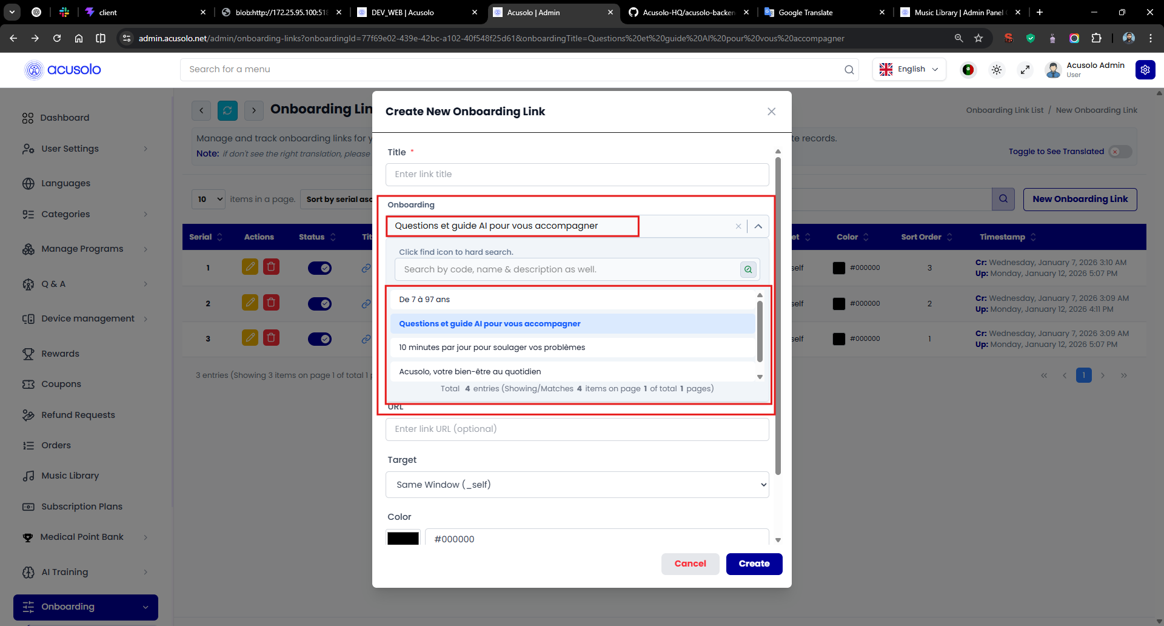
Task: Select 'Questions et guide AI pour vous accompagner' option
Action: coord(573,324)
